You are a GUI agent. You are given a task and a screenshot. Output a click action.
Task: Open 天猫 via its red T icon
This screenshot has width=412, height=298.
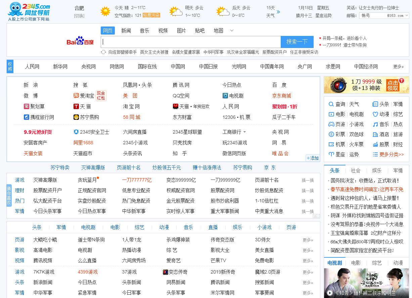tap(76, 106)
